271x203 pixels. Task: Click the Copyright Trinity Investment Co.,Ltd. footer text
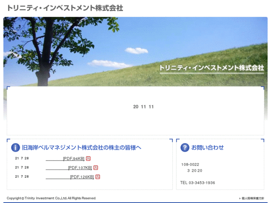click(x=51, y=198)
